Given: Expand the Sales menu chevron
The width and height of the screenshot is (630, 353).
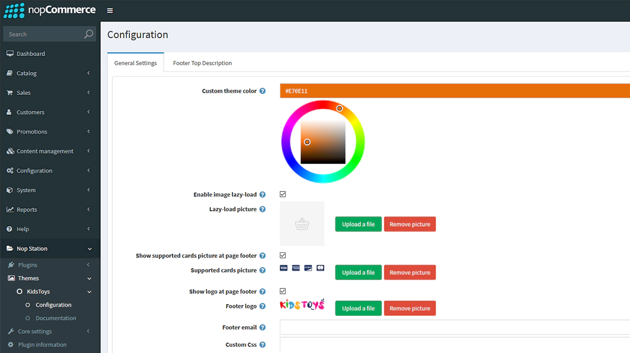Looking at the screenshot, I should pos(89,92).
